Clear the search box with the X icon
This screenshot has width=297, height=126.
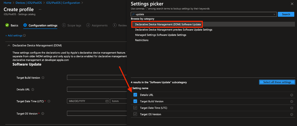click(x=274, y=14)
